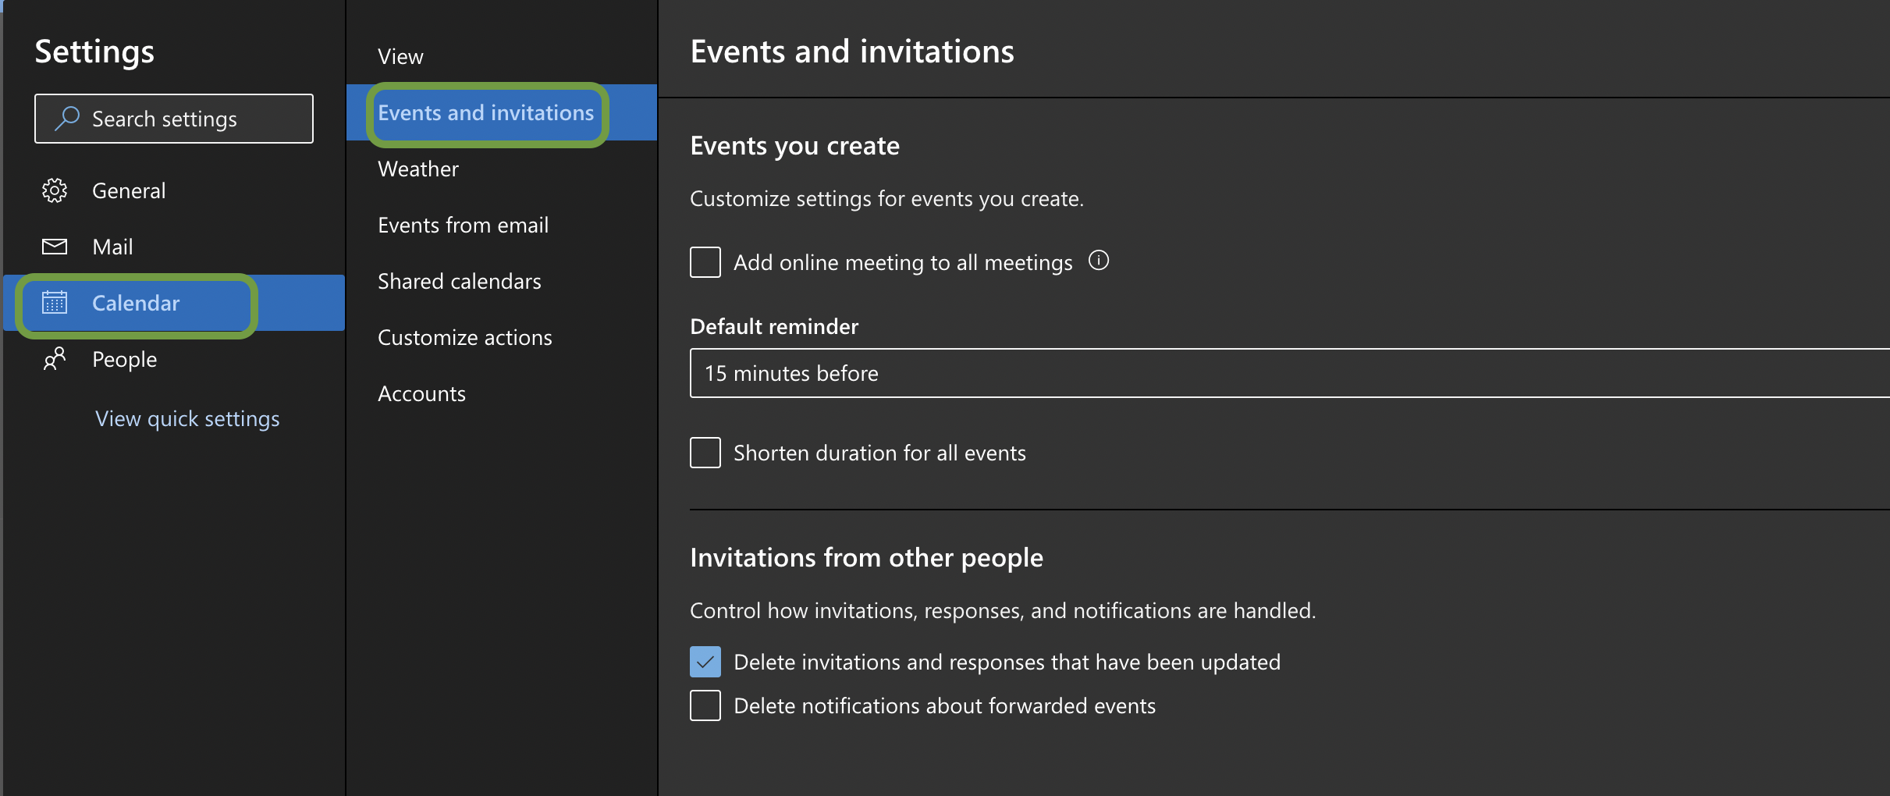Enable Shorten duration for all events
1890x796 pixels.
[704, 453]
